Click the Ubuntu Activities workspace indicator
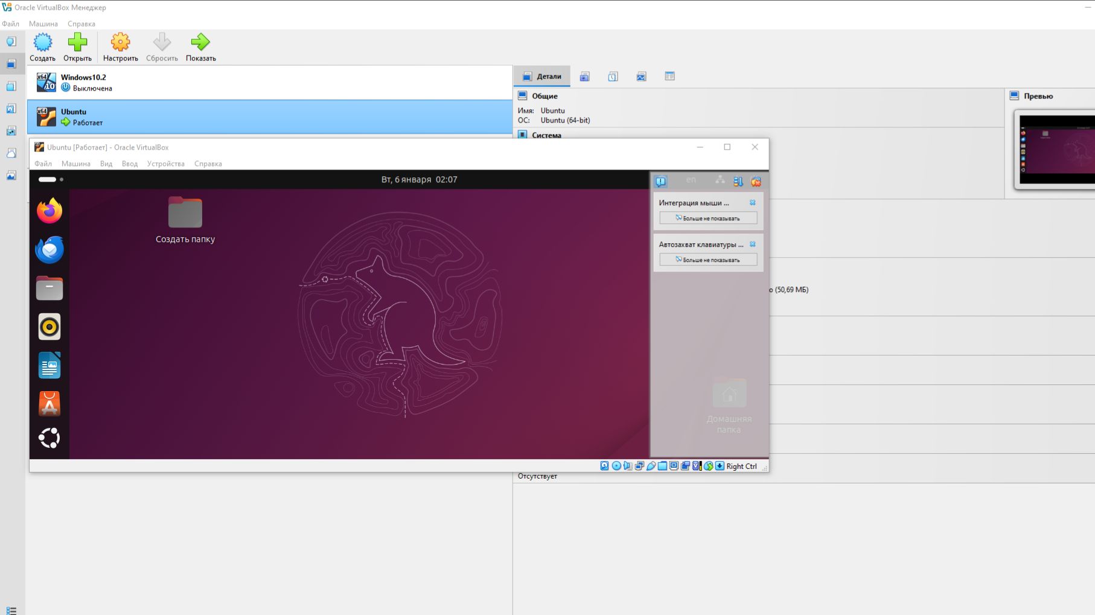 51,179
